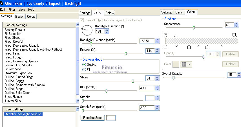Screen dimensions: 241x127
Task: Click the Delete button beside Opacity
Action: tap(230, 54)
